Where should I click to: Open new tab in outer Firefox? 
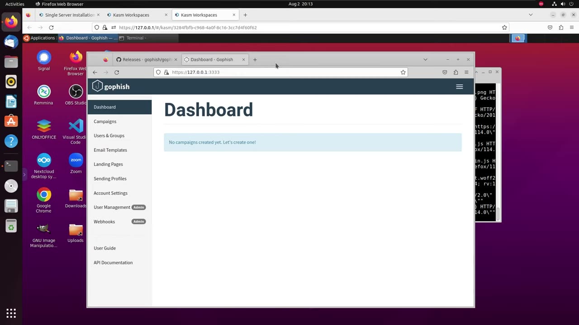tap(245, 15)
